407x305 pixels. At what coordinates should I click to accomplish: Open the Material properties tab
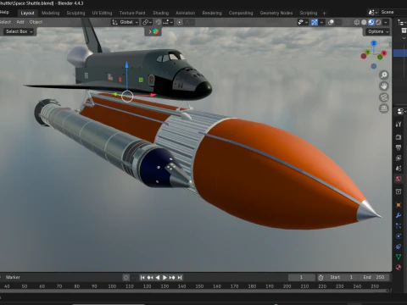pyautogui.click(x=399, y=267)
